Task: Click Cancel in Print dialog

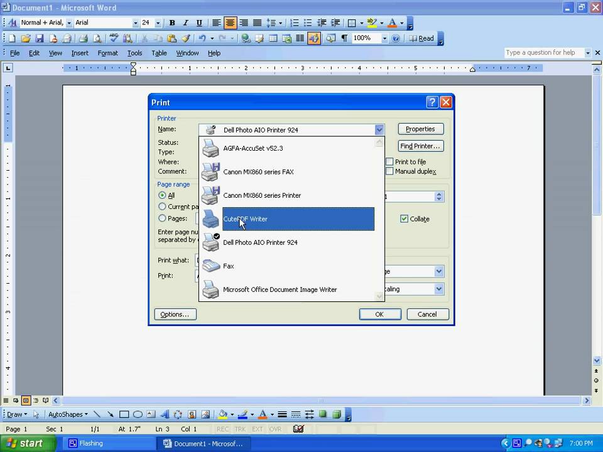Action: pyautogui.click(x=428, y=314)
